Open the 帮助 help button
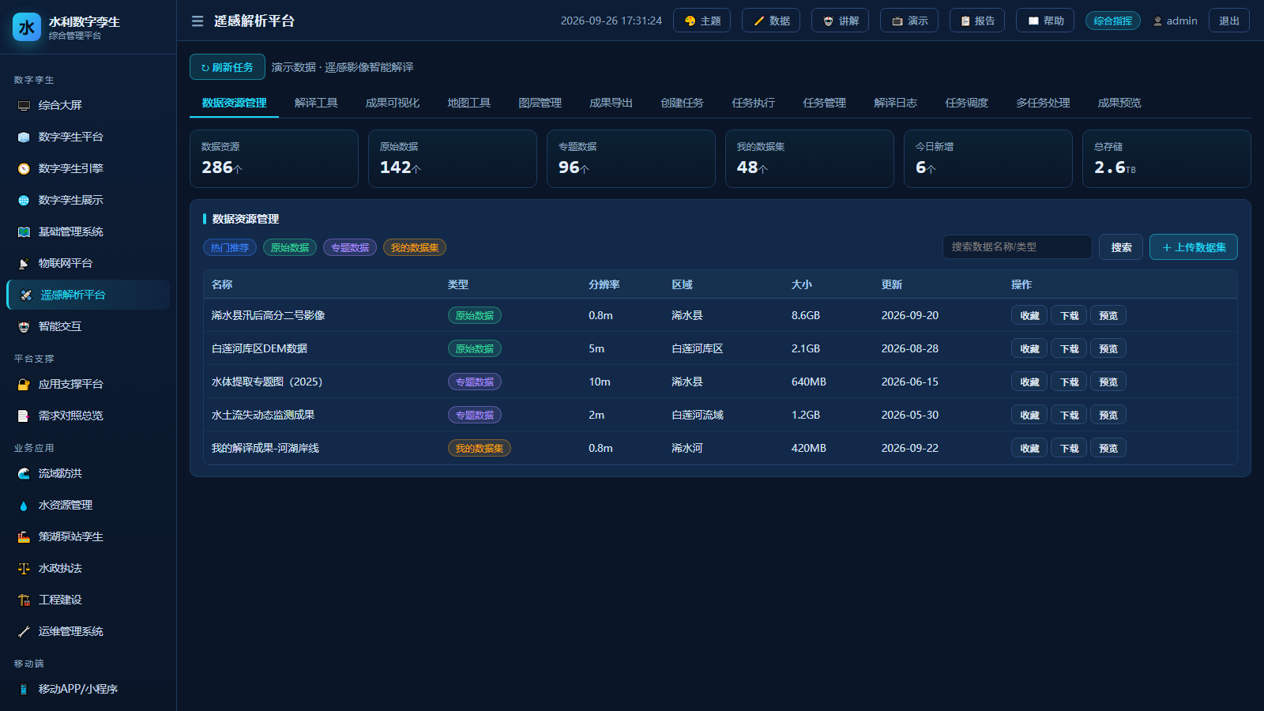Screen dimensions: 1264x711 click(x=1045, y=21)
